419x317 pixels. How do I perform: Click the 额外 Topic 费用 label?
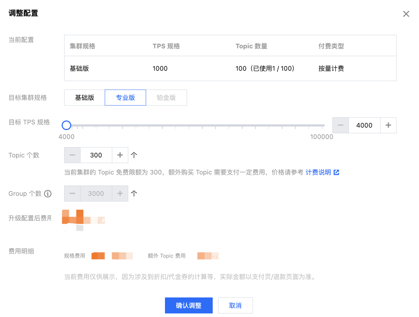[166, 256]
